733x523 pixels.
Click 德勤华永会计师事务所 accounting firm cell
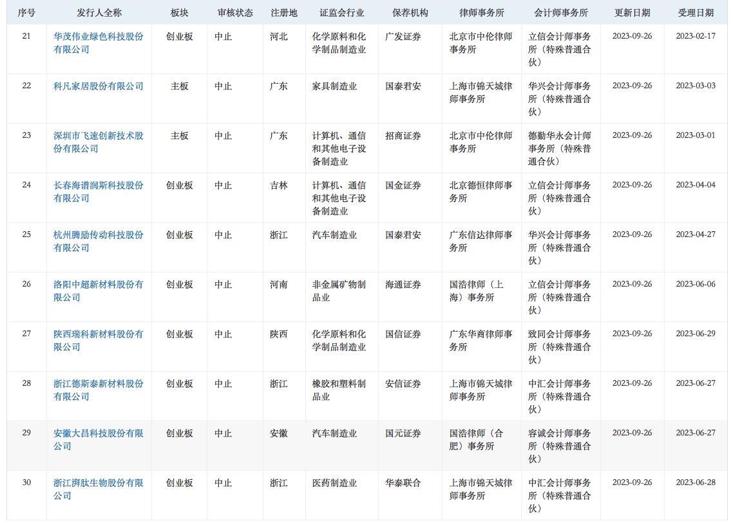coord(560,148)
